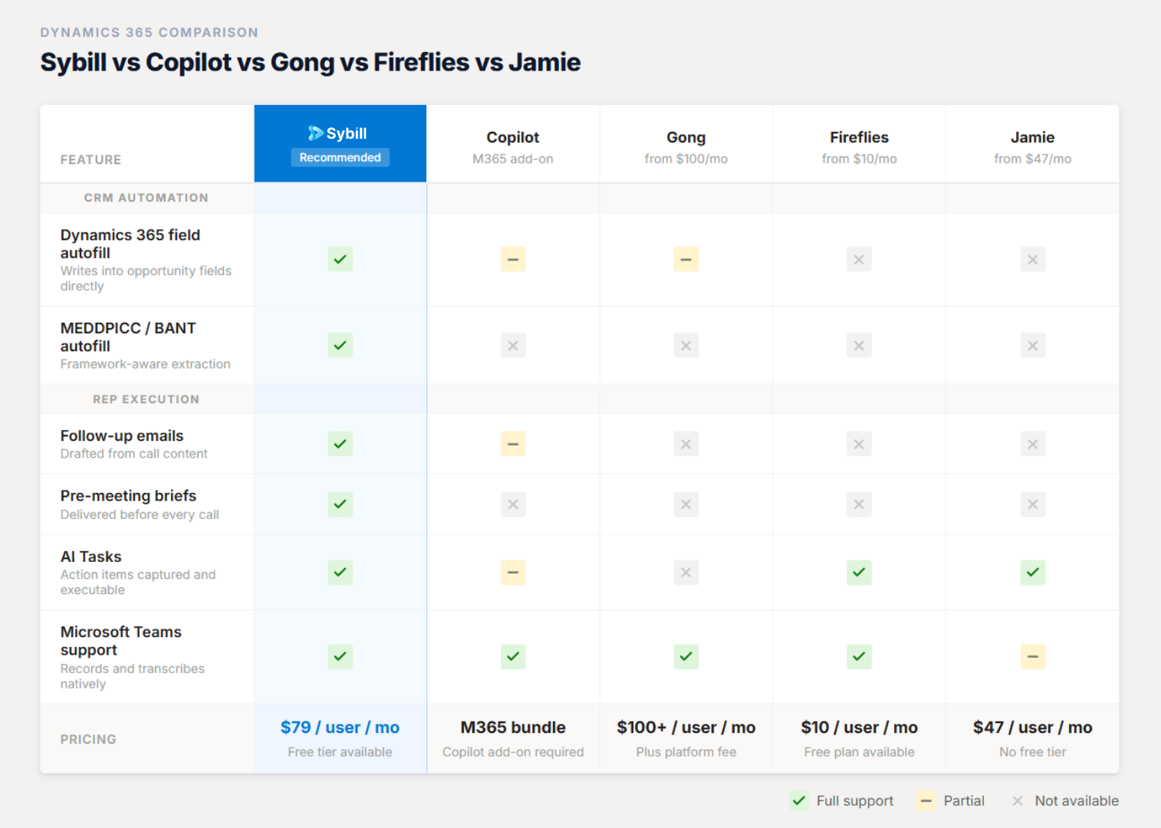Click the $79 / user / mo price
The image size is (1161, 828).
pyautogui.click(x=340, y=728)
